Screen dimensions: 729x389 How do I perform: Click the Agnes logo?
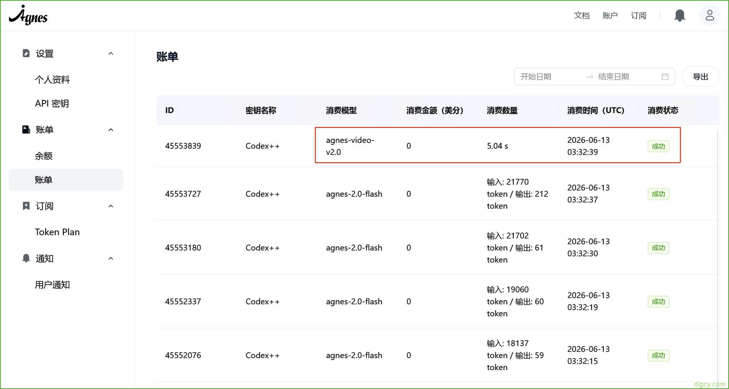tap(28, 15)
